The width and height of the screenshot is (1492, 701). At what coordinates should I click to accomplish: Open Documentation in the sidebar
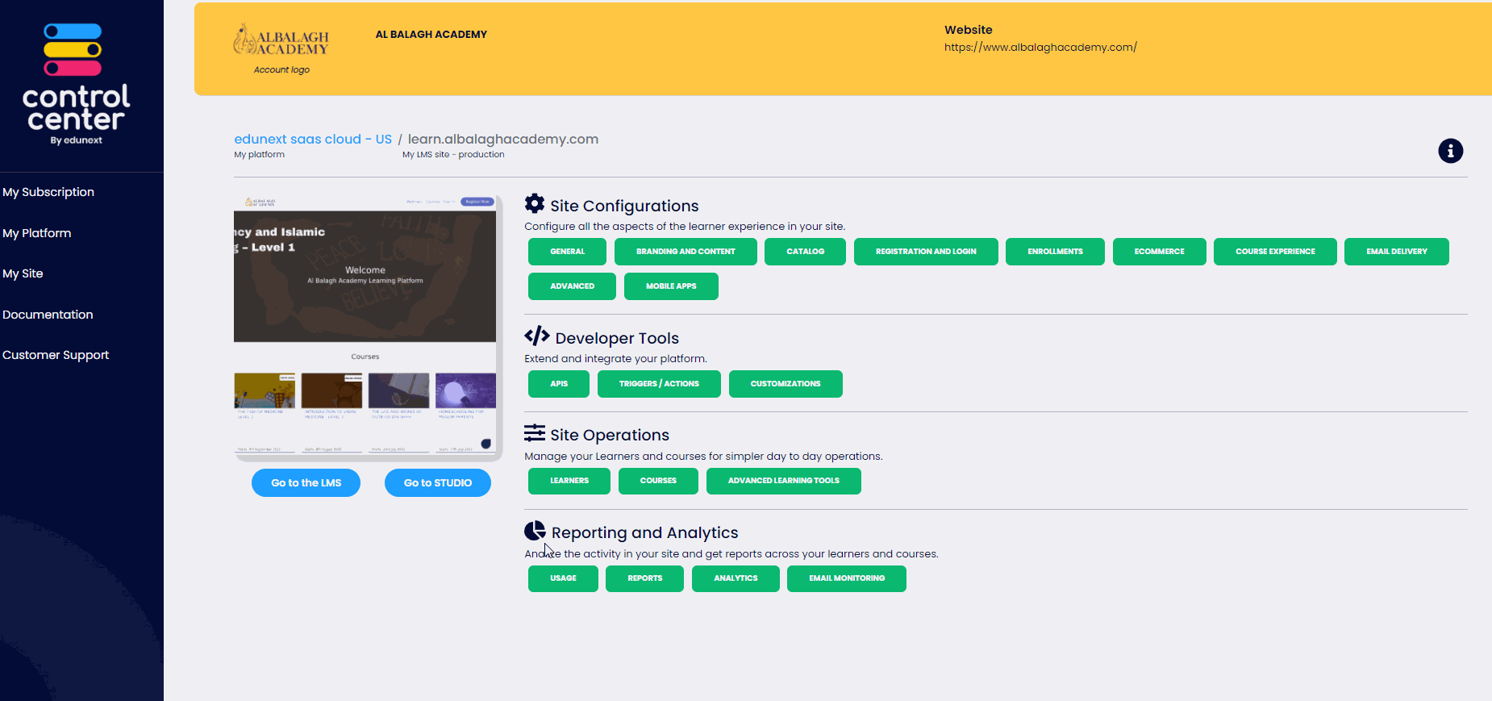(48, 315)
